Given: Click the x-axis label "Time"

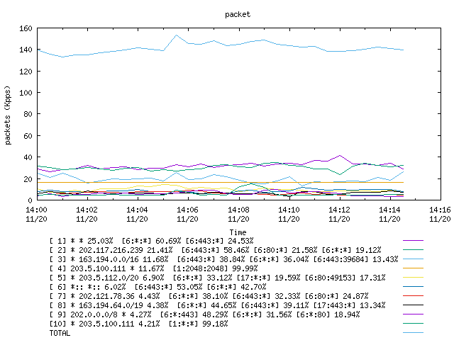Looking at the screenshot, I should [238, 232].
